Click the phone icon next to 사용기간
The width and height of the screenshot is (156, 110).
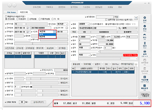(31, 87)
